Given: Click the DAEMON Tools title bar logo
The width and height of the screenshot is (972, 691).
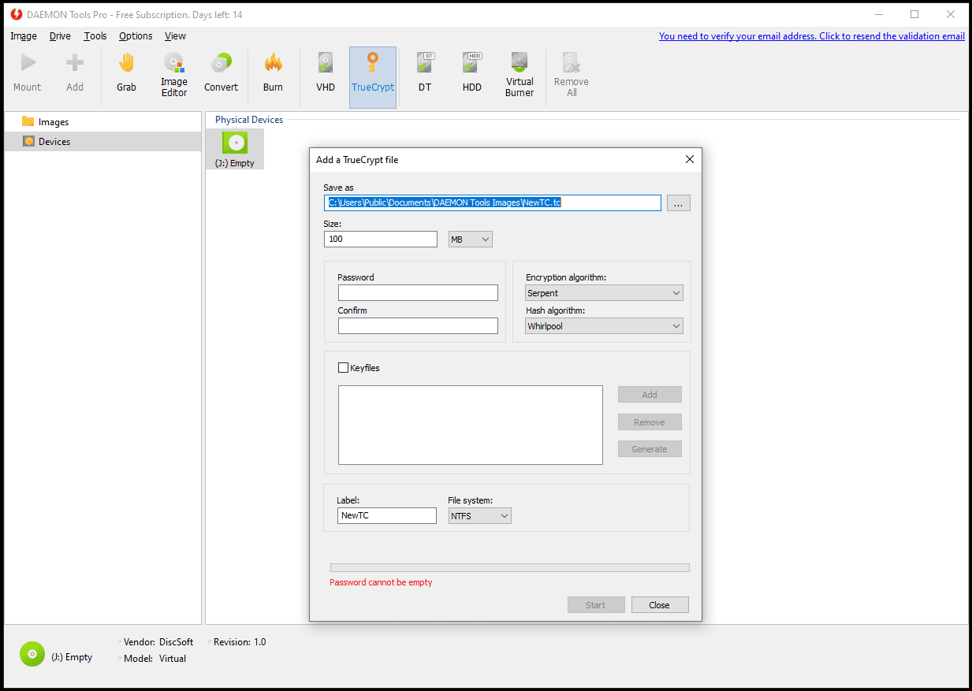Looking at the screenshot, I should (x=16, y=14).
